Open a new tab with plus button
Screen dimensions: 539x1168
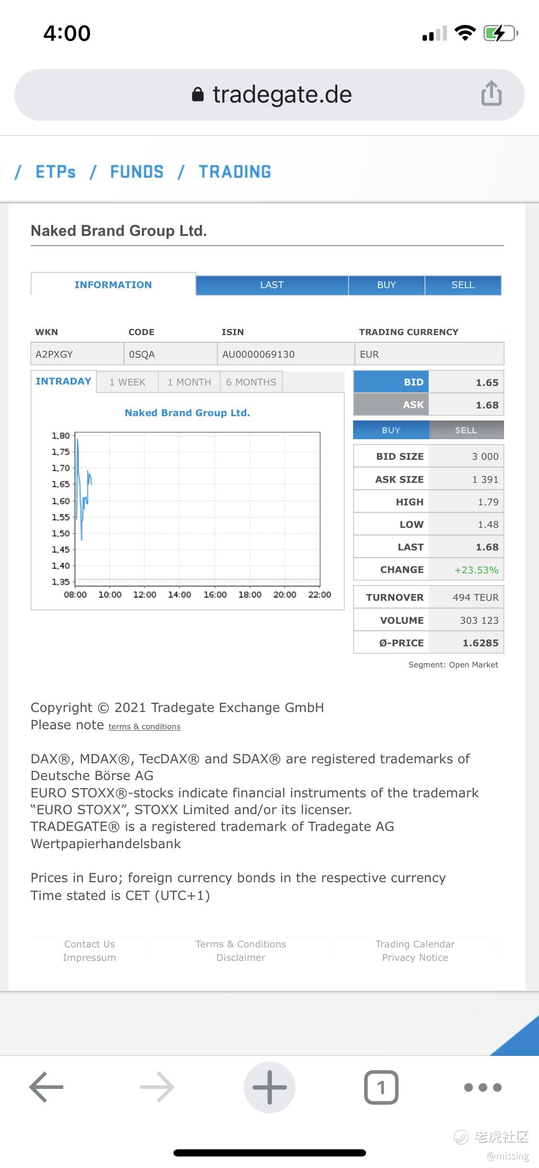(x=270, y=1087)
